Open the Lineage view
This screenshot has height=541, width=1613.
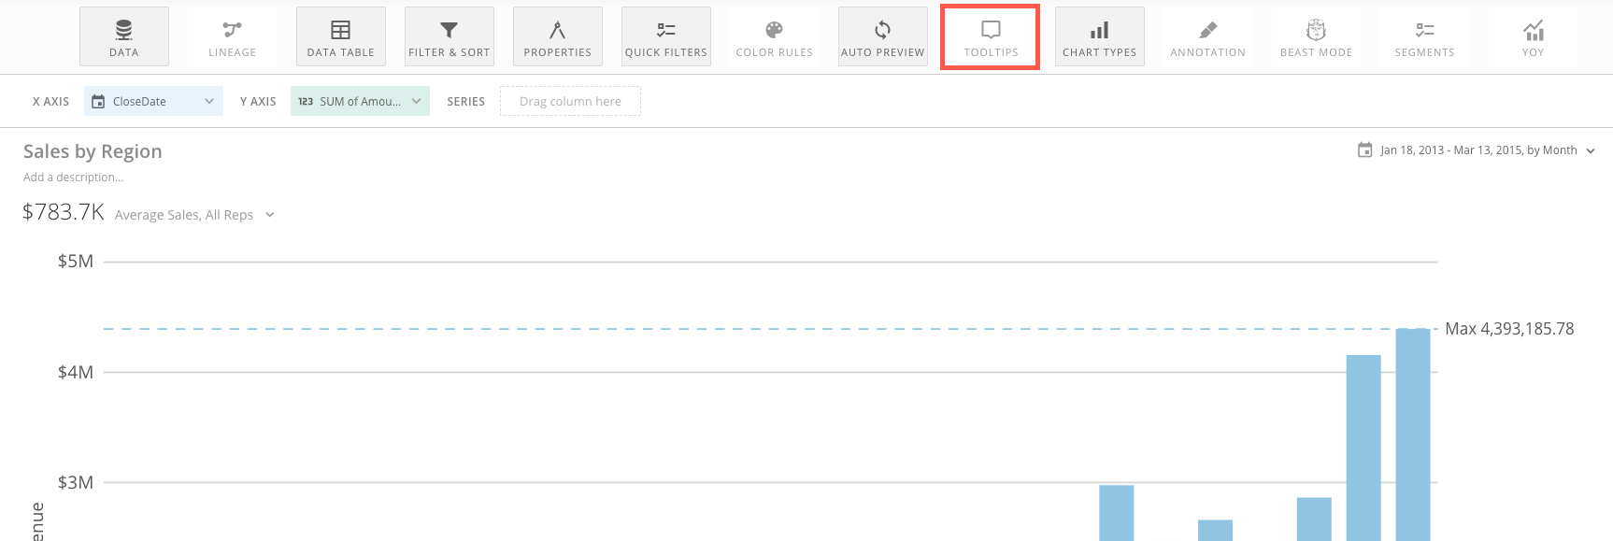(x=232, y=37)
